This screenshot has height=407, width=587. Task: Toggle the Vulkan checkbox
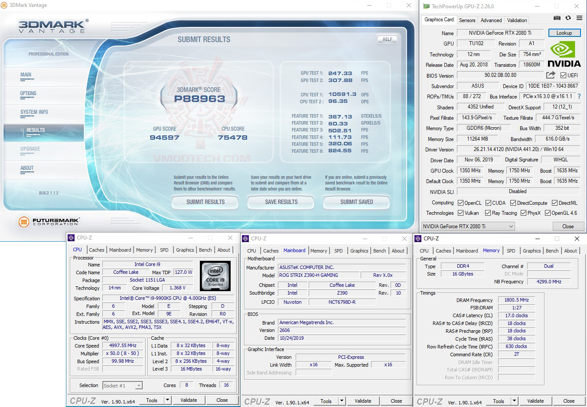click(x=461, y=213)
